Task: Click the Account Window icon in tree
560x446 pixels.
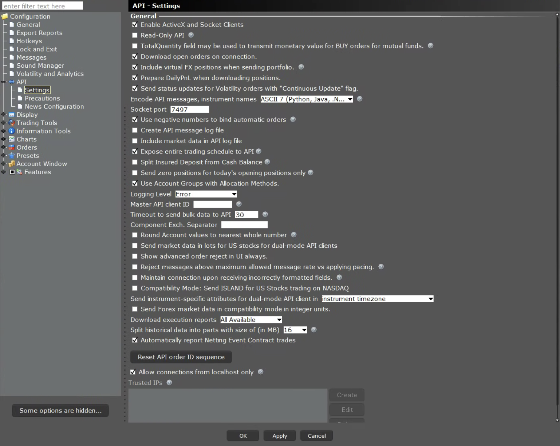Action: 12,164
